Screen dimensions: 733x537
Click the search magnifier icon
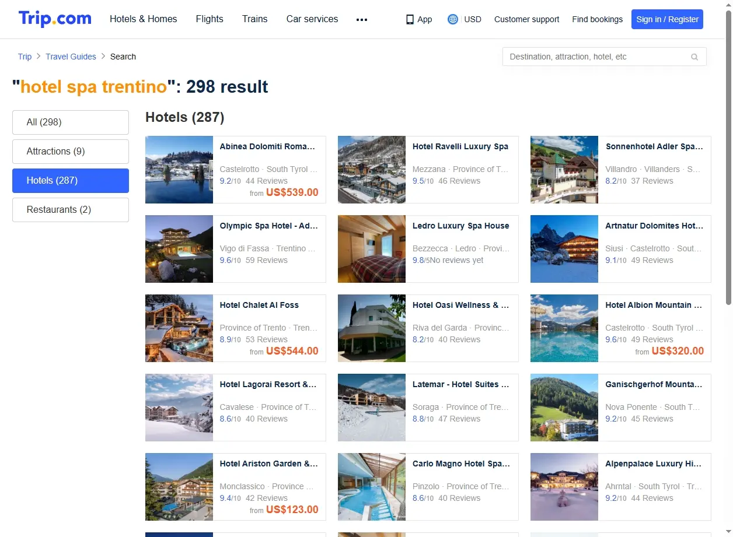(694, 57)
